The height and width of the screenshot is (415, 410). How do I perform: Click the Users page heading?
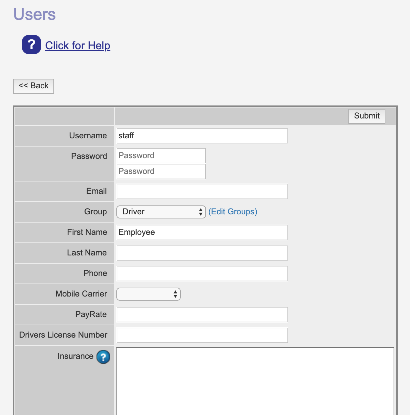35,14
